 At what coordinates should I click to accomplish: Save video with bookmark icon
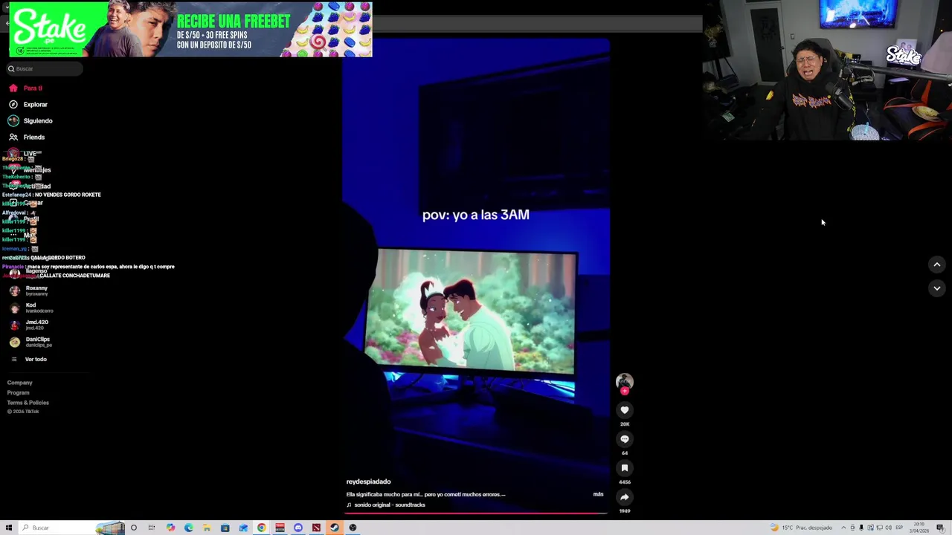(x=625, y=468)
